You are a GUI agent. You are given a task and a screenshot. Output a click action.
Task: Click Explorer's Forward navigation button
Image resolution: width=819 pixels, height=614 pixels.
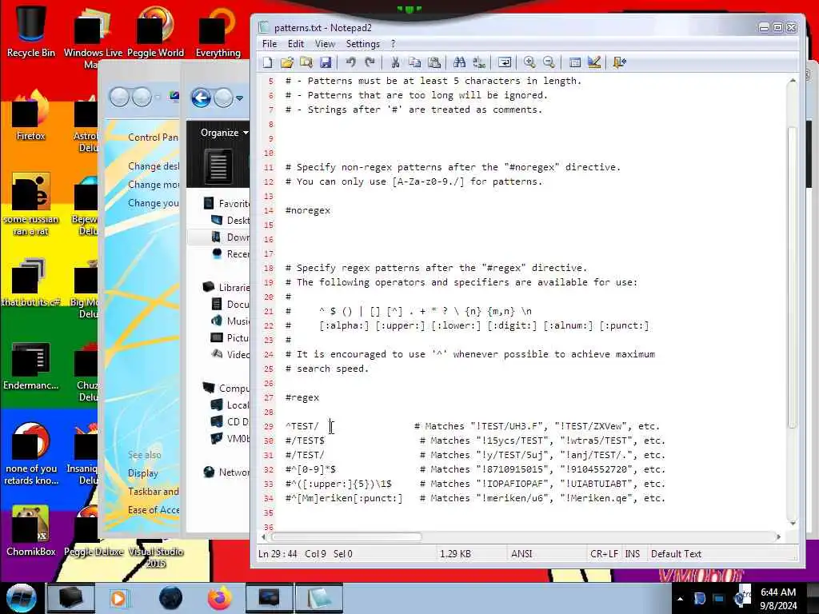point(224,98)
